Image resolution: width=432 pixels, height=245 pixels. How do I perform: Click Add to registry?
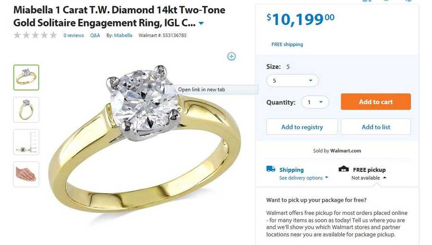(302, 127)
